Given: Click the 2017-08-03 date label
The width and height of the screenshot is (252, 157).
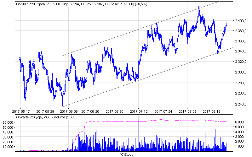Looking at the screenshot, I should (x=187, y=111).
